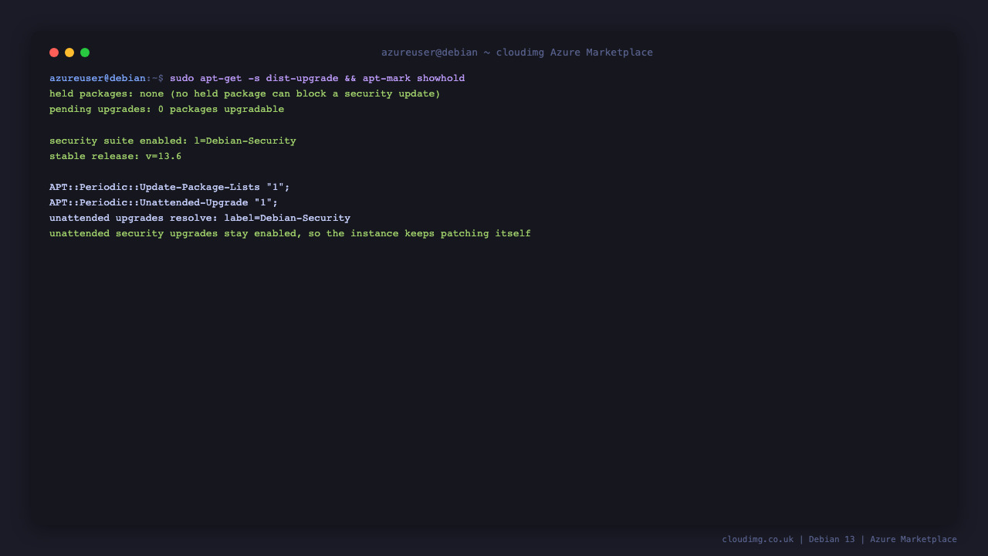Click the terminal title 'azureuser@debian ~ cloudimg Azure Marketplace'

[517, 53]
